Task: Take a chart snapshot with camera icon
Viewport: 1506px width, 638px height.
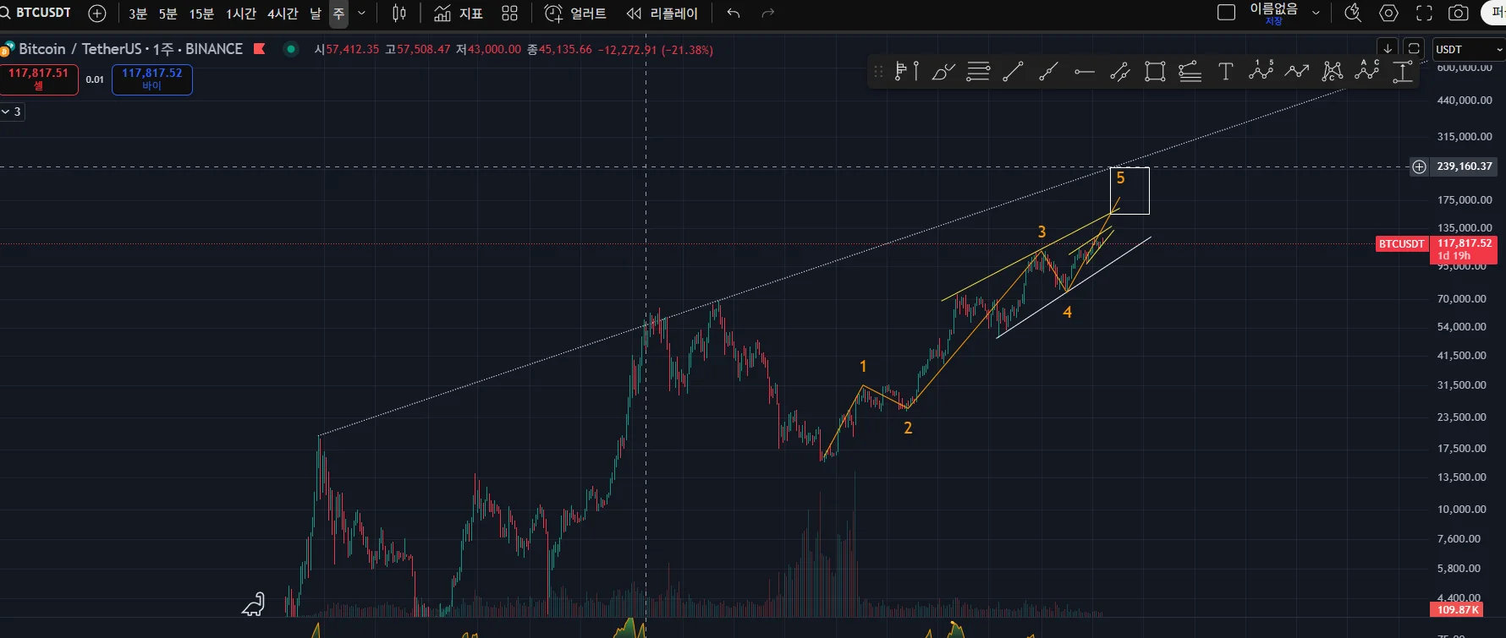Action: point(1459,13)
